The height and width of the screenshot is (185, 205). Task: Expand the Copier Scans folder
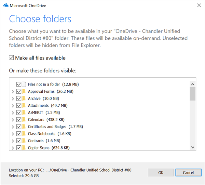coord(13,148)
